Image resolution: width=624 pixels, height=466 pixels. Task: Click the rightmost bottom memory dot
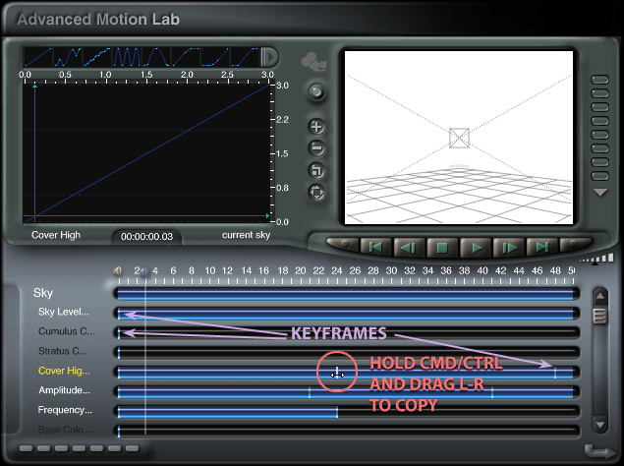tap(132, 448)
